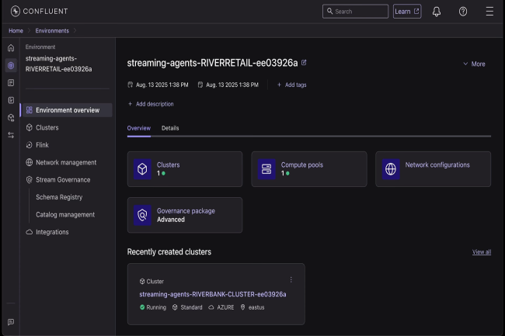Open Flink in the sidebar
This screenshot has height=336, width=505.
tap(42, 145)
